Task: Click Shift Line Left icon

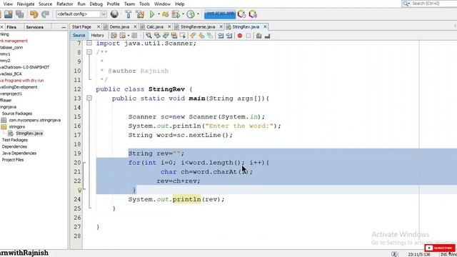Action: click(x=221, y=36)
